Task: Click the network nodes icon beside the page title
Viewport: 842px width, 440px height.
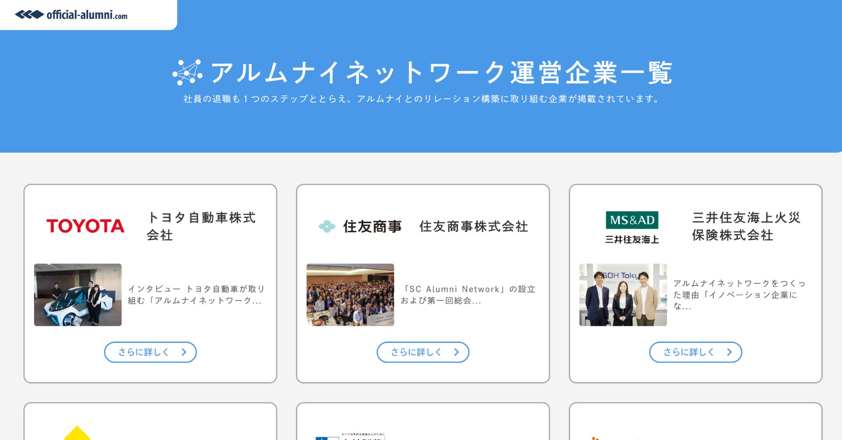Action: pyautogui.click(x=188, y=73)
